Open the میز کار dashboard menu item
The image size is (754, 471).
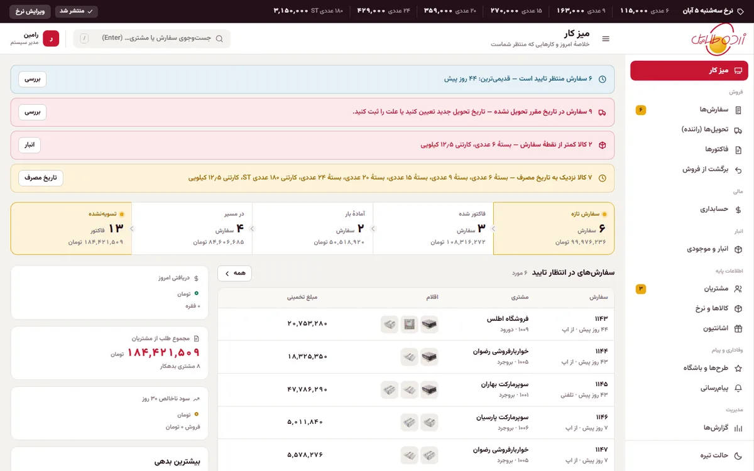click(x=689, y=70)
